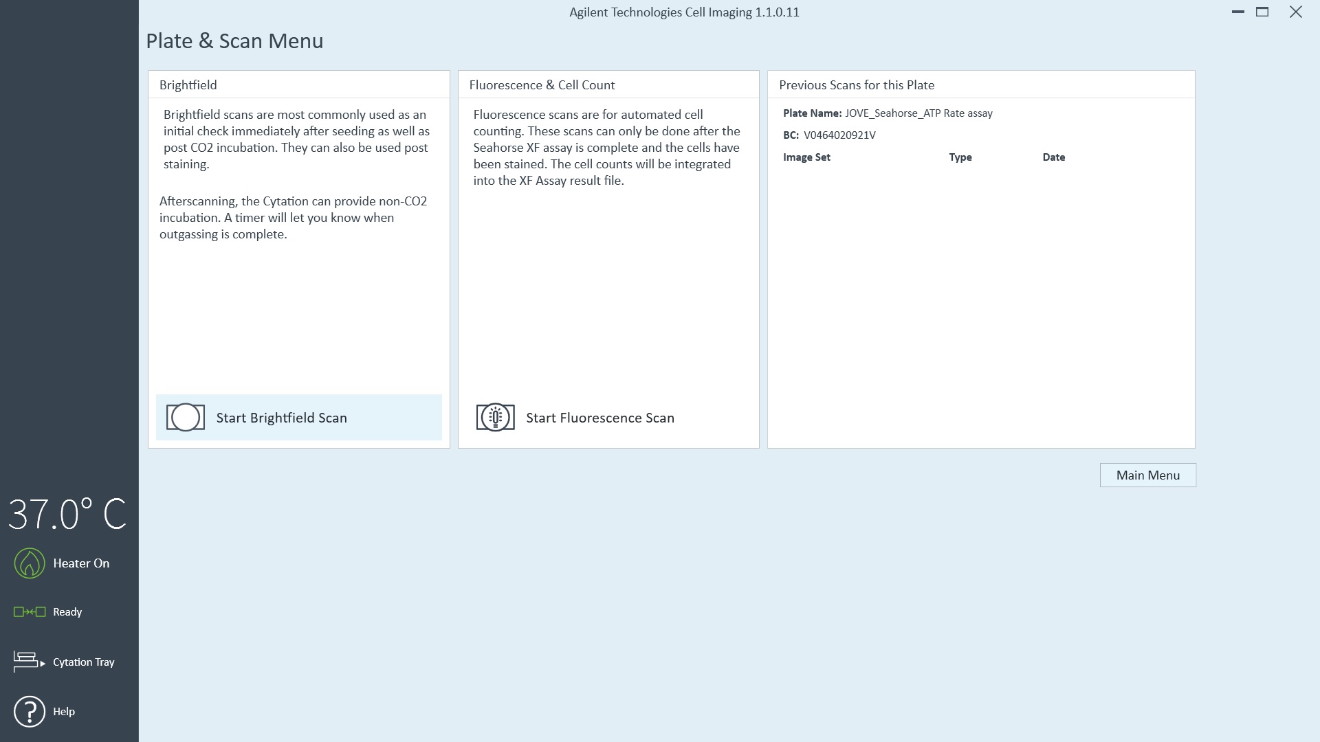
Task: Toggle the Heater On label
Action: coord(81,563)
